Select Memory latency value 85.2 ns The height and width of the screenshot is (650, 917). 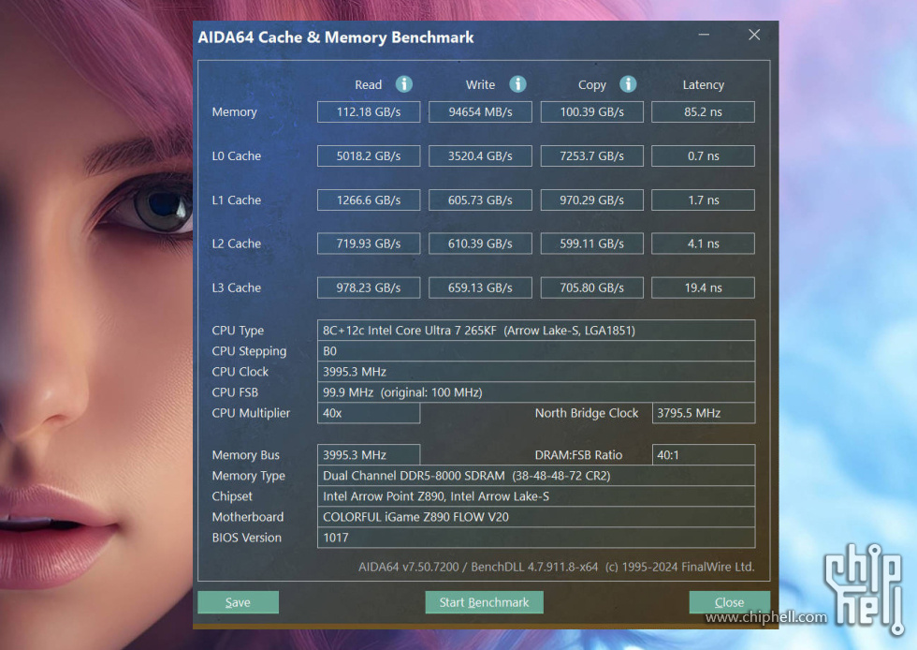(703, 111)
